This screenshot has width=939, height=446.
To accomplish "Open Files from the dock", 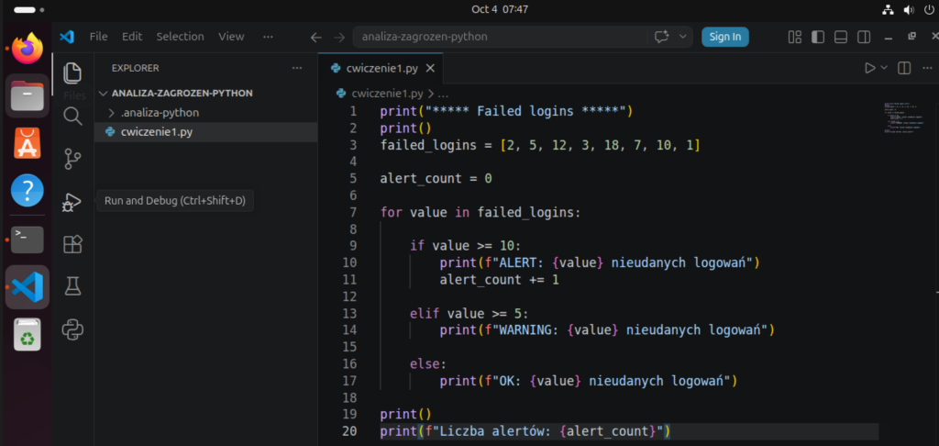I will pyautogui.click(x=28, y=95).
